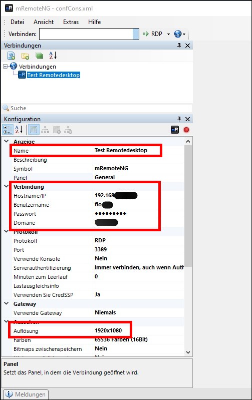The height and width of the screenshot is (400, 252).
Task: Edit the Name value Test Remotedesktop
Action: click(x=121, y=150)
